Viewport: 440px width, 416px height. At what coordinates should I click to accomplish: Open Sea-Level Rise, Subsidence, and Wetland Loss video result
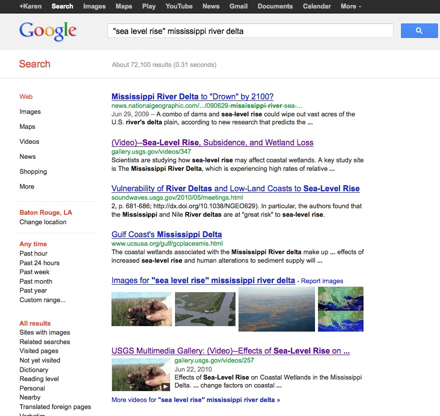click(212, 142)
